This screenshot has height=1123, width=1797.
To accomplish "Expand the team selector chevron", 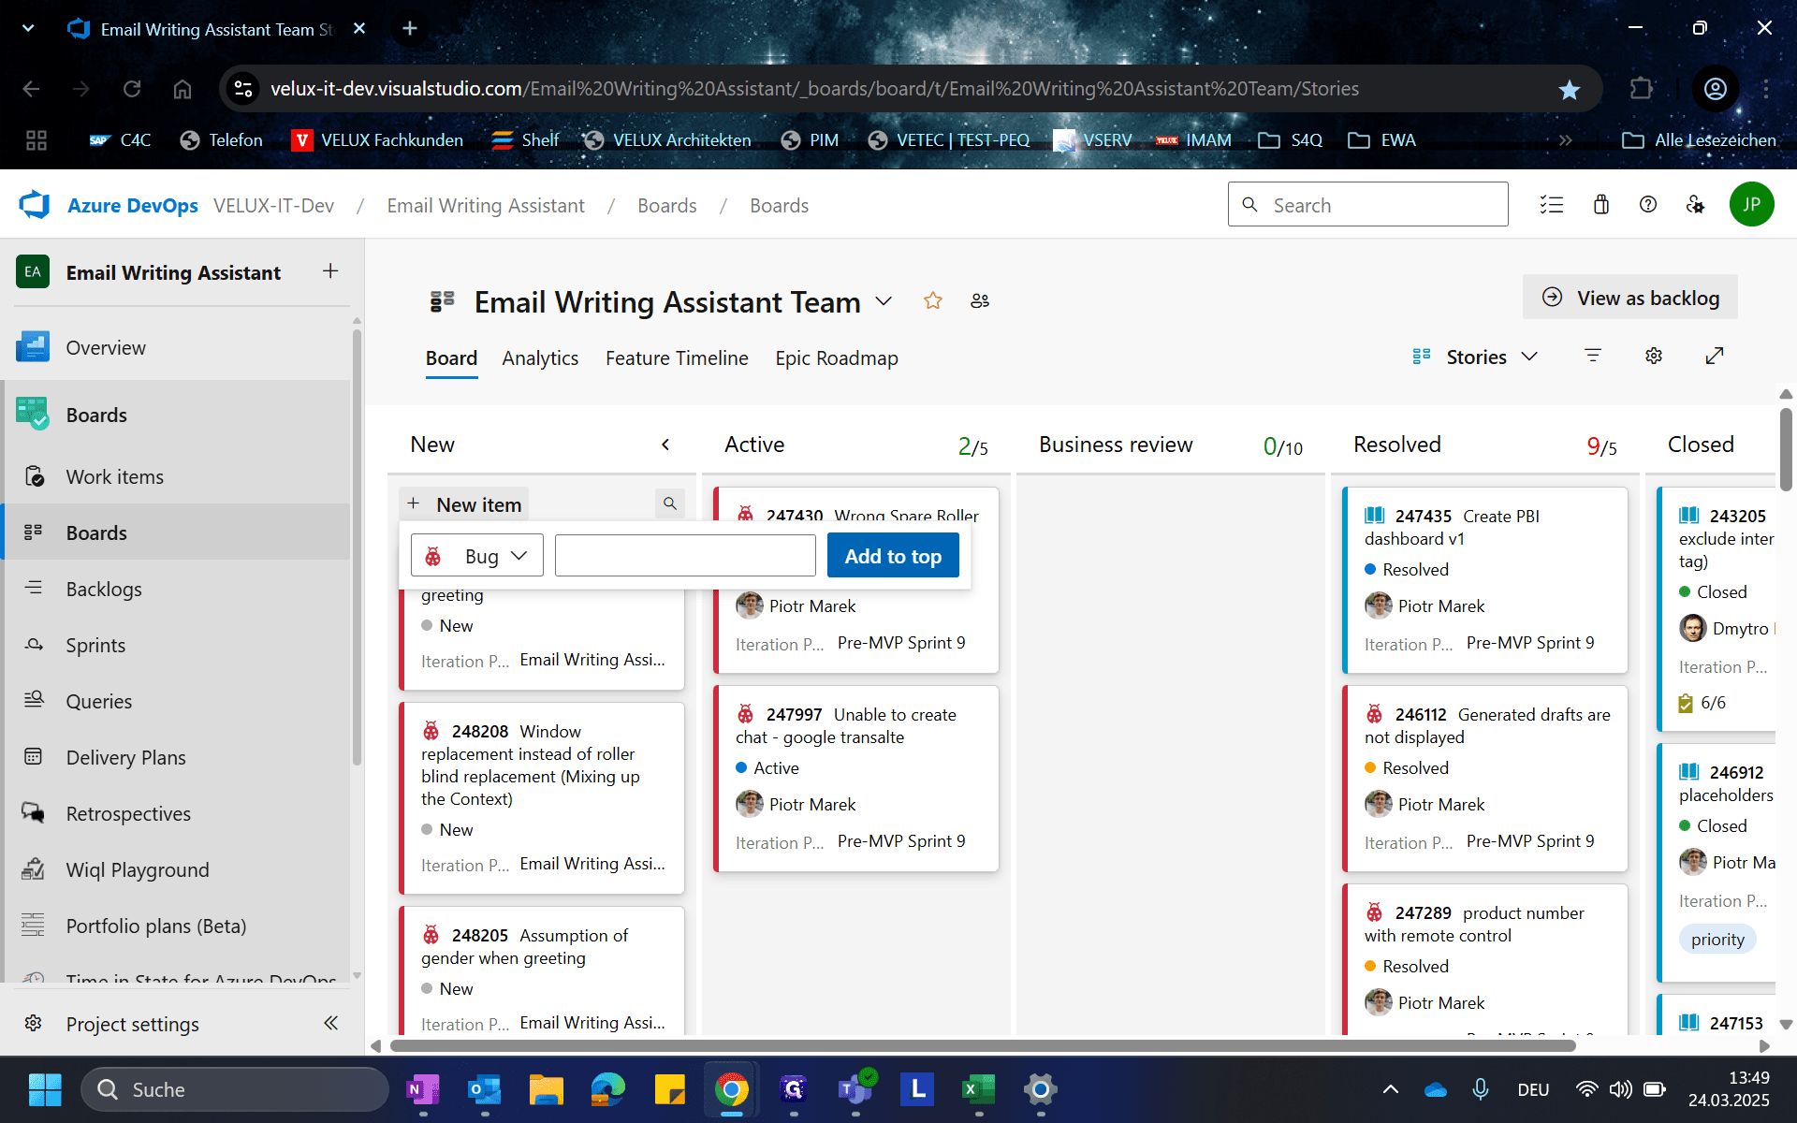I will (x=884, y=301).
